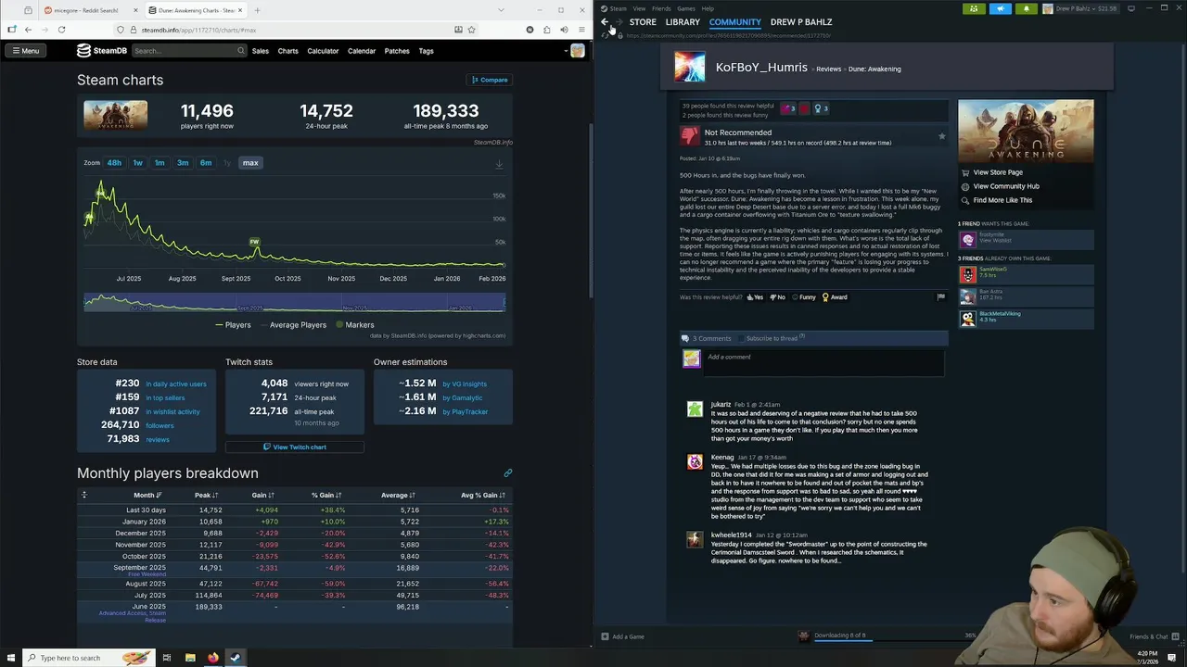Click Firefox back arrow button
Image resolution: width=1187 pixels, height=667 pixels.
pyautogui.click(x=28, y=30)
